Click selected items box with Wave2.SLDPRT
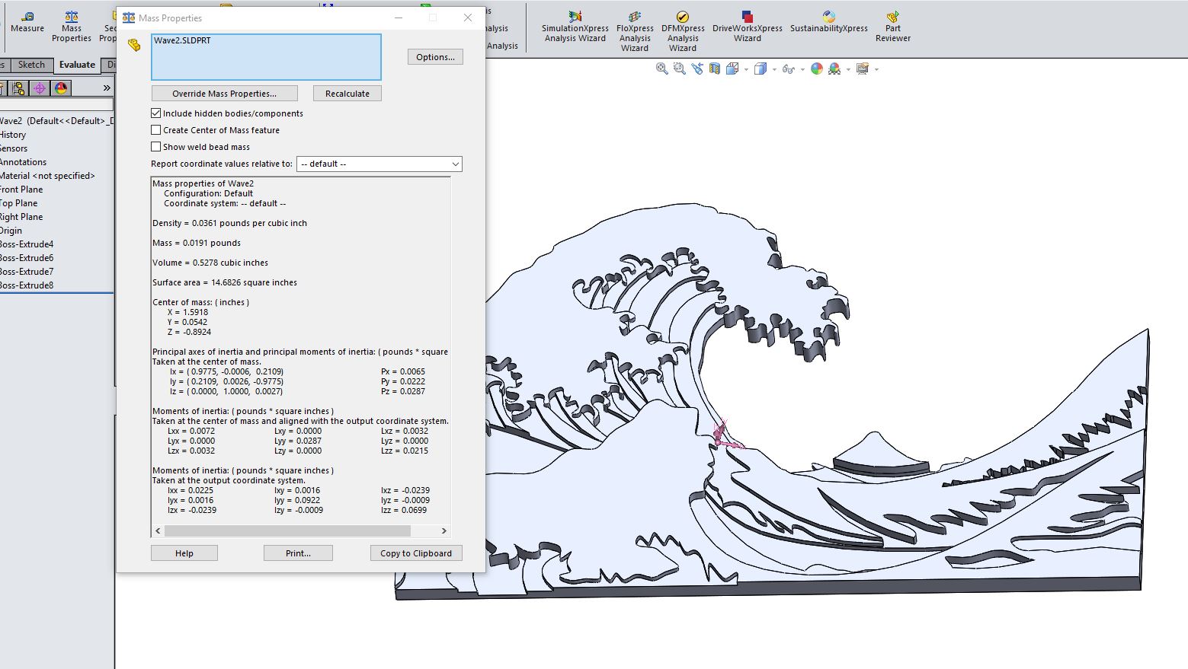 click(266, 57)
